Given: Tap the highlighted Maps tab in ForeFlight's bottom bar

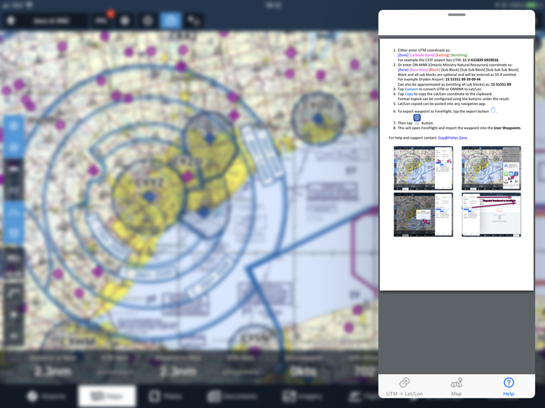Looking at the screenshot, I should click(107, 396).
